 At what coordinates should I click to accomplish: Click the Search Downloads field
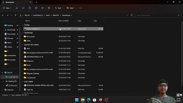coord(158,15)
